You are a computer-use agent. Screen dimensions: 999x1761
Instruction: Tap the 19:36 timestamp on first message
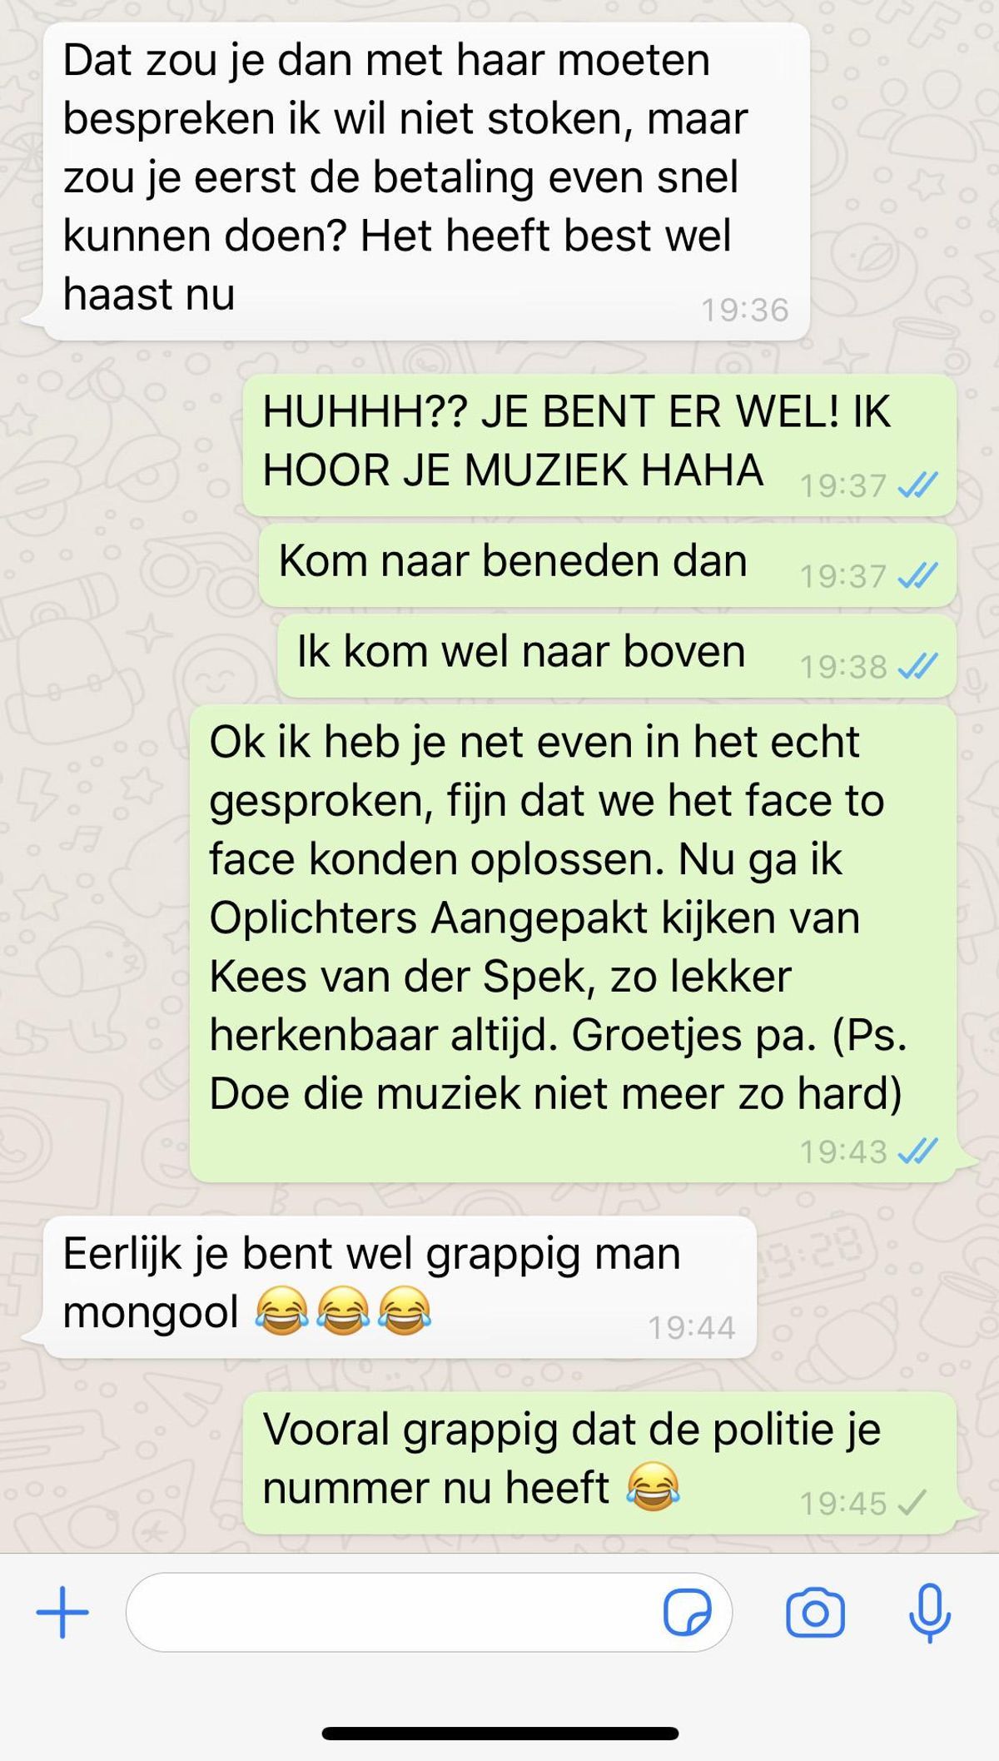coord(744,310)
